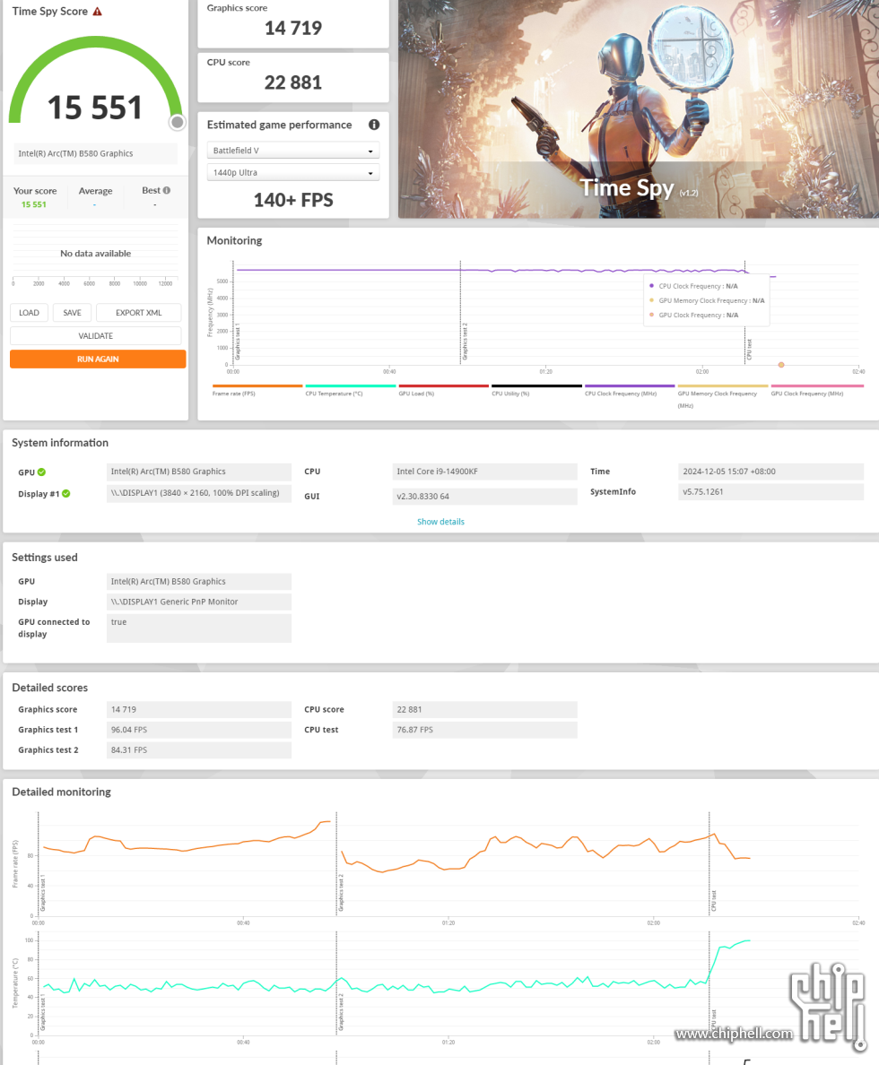Toggle the CPU Utility (%) trace in the legend
The height and width of the screenshot is (1065, 879).
(x=536, y=385)
